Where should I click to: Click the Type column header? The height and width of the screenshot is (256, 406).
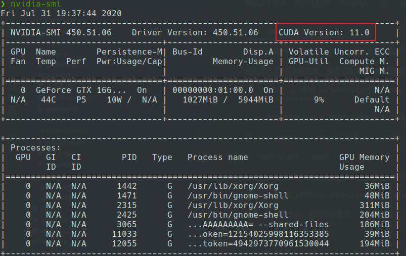pos(162,157)
